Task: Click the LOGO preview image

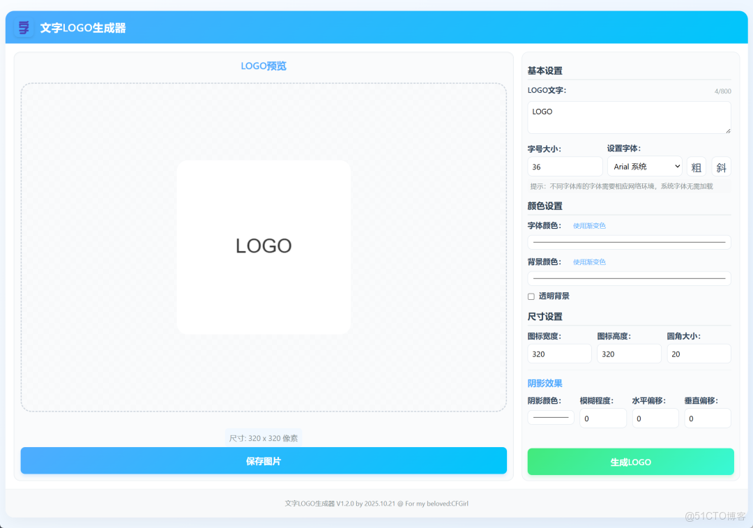Action: coord(264,246)
